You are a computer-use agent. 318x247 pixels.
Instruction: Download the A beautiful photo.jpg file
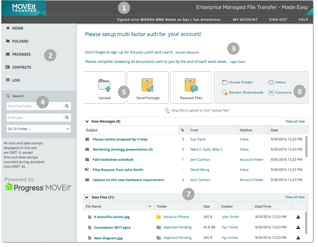pos(298,217)
